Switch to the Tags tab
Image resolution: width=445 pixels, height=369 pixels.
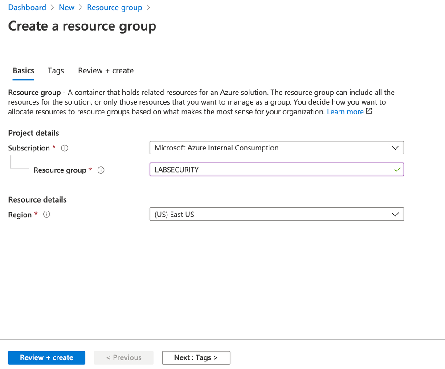coord(56,71)
